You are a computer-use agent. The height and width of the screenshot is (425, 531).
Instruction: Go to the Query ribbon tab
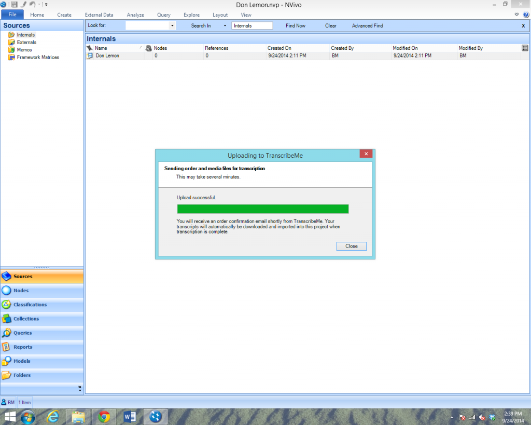[163, 15]
